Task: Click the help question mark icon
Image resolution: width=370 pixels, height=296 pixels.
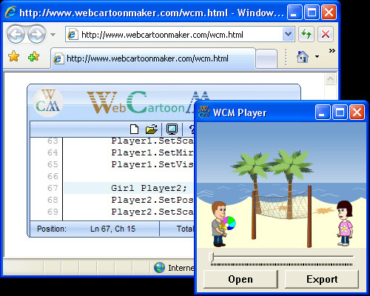Action: (192, 129)
